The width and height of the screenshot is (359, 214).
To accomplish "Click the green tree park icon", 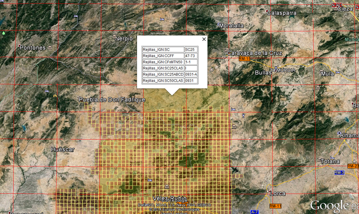I will [4, 33].
